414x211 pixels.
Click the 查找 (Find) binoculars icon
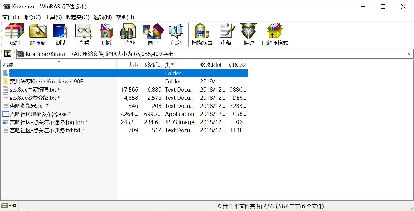click(x=128, y=31)
